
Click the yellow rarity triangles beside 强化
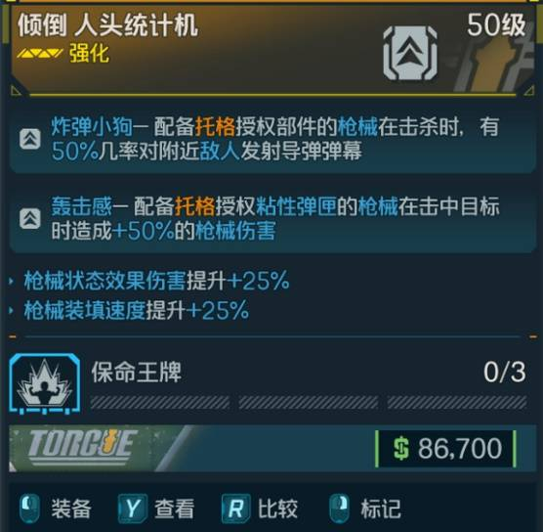pos(40,54)
